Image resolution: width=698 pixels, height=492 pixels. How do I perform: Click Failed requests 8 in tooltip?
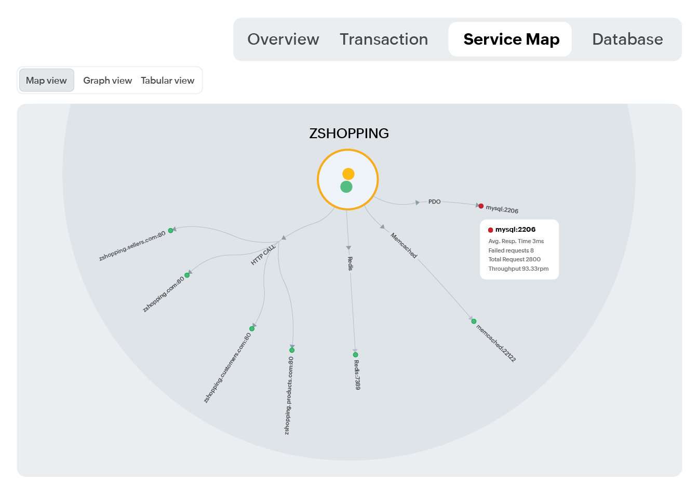[x=511, y=250]
